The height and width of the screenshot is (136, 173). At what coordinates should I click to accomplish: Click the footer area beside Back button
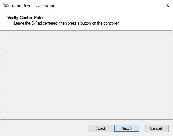[x=44, y=128]
